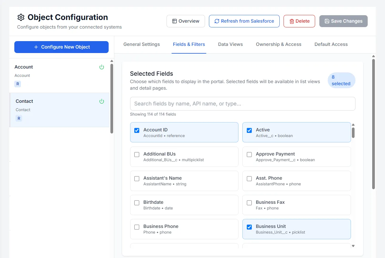Viewport: 385px width, 258px height.
Task: Toggle the Account object power icon
Action: coord(102,67)
